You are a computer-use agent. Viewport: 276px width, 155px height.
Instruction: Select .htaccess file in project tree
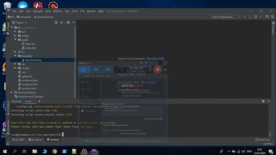tap(28, 44)
